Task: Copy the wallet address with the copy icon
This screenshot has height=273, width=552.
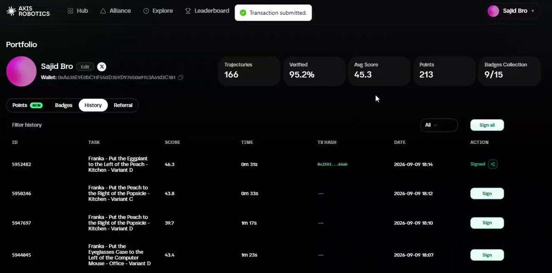Action: [181, 78]
